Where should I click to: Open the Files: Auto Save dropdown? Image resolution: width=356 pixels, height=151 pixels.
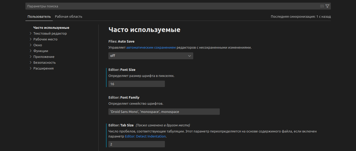(x=151, y=56)
